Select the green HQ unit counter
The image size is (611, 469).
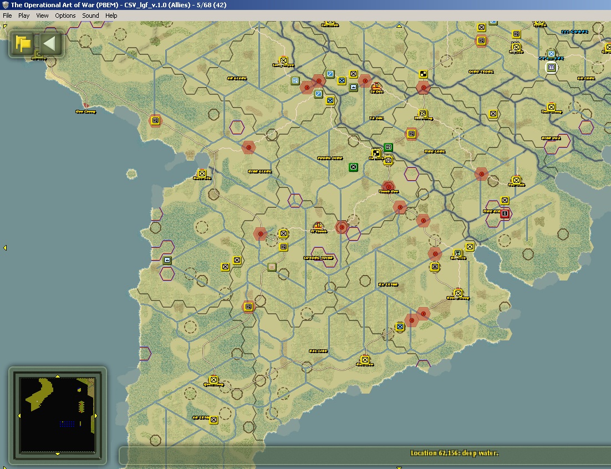(x=388, y=147)
